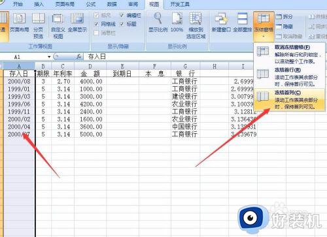Select cell with rate 2.70
This screenshot has height=237, width=327.
click(x=63, y=81)
